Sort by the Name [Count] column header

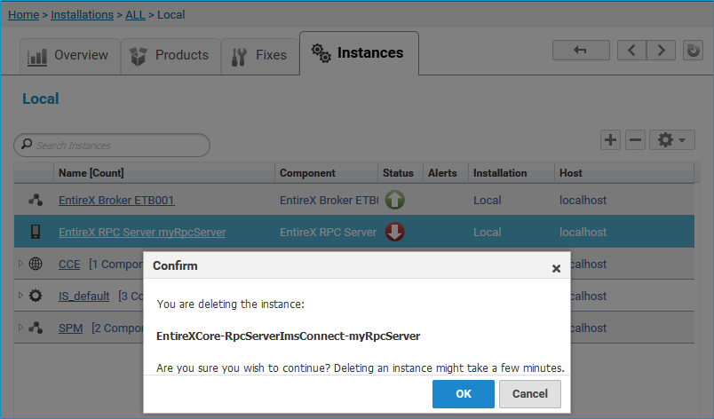point(164,173)
